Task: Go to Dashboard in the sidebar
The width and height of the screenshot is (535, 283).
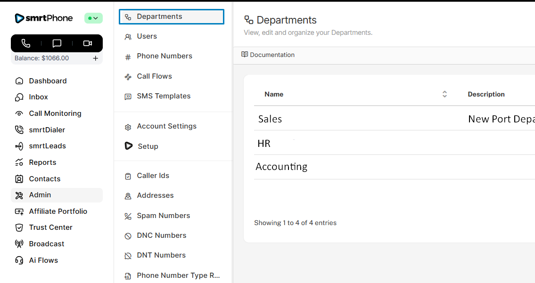Action: point(48,81)
